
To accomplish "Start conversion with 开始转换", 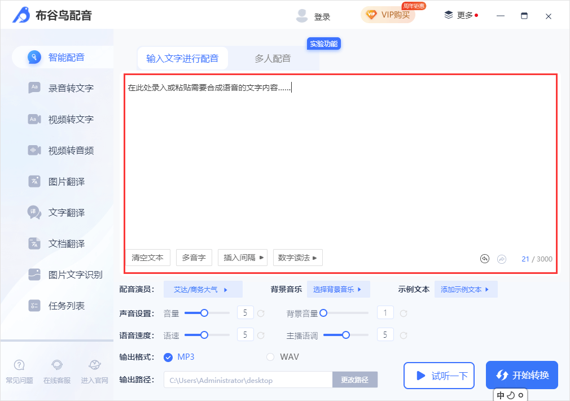I will (521, 374).
